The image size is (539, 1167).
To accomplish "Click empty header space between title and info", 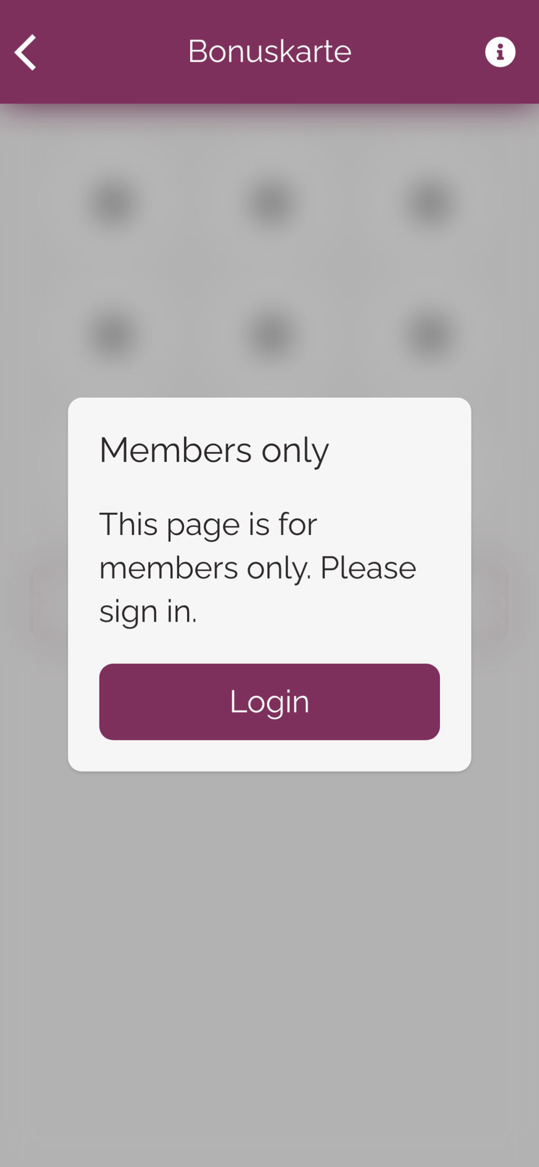I will point(418,52).
